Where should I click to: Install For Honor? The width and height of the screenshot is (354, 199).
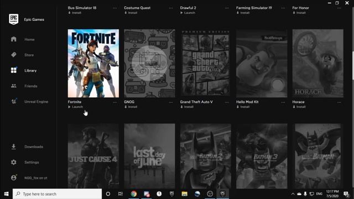point(299,13)
